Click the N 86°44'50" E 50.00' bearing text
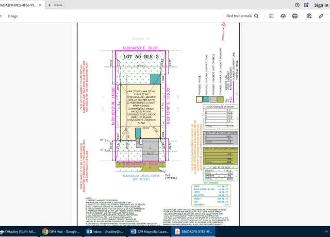The image size is (330, 237). (x=140, y=48)
